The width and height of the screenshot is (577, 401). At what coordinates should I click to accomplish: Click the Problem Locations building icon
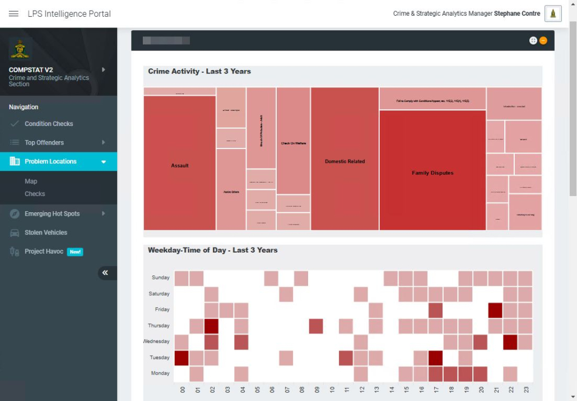coord(15,161)
